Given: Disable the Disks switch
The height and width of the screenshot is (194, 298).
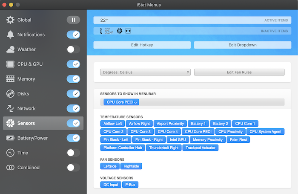Looking at the screenshot, I should click(x=73, y=94).
